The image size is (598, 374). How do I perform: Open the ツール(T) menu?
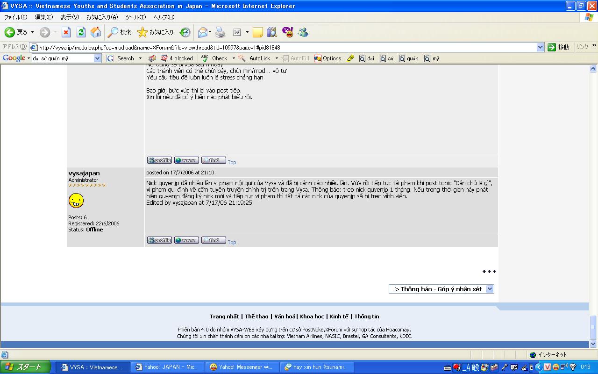tap(135, 17)
